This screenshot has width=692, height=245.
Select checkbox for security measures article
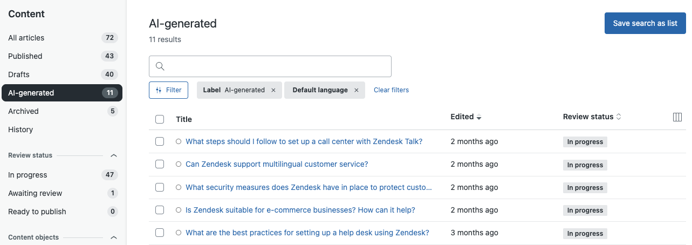(x=160, y=187)
